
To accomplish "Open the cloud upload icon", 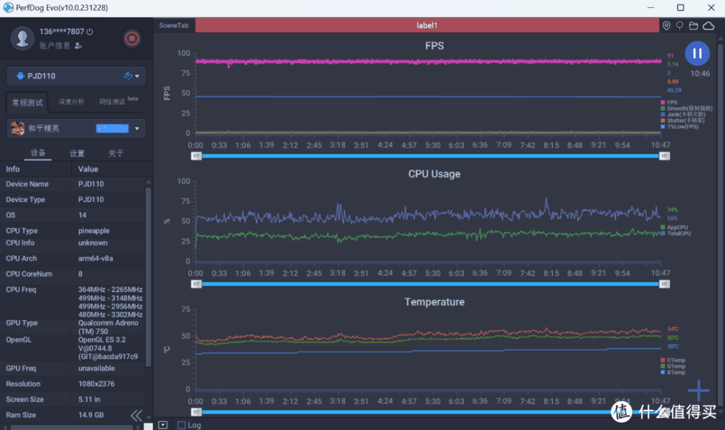I will (708, 25).
